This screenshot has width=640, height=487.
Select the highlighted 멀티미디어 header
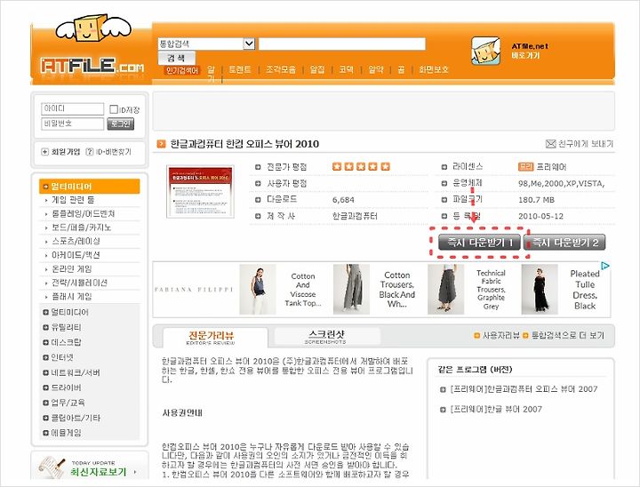(x=90, y=187)
